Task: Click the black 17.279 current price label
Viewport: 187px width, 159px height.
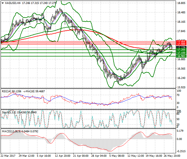Action: [x=181, y=47]
